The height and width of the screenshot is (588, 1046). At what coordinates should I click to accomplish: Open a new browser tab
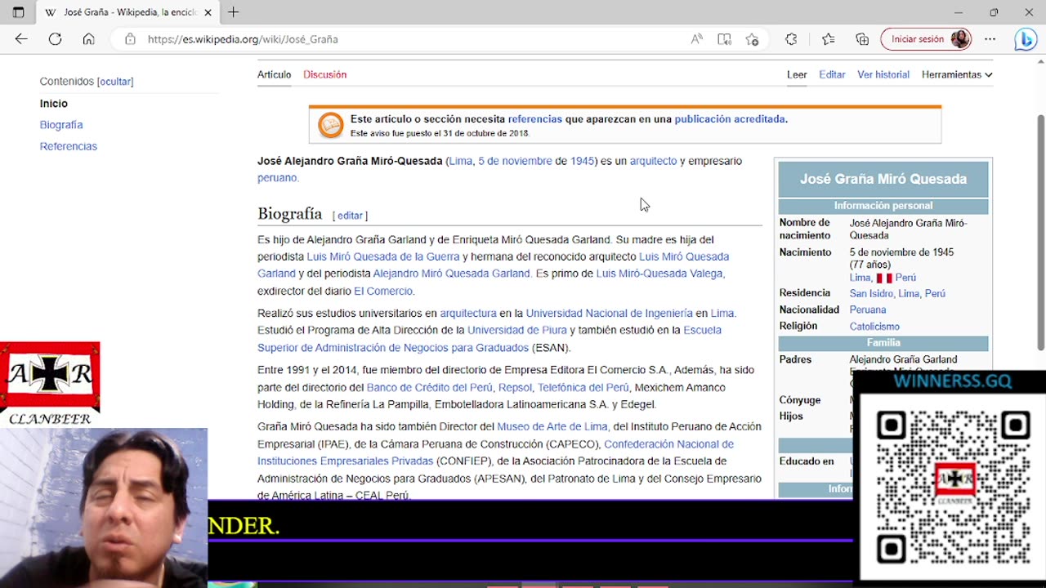tap(233, 12)
